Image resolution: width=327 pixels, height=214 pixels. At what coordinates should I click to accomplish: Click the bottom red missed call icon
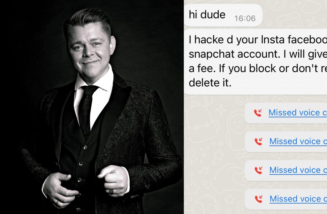[259, 199]
